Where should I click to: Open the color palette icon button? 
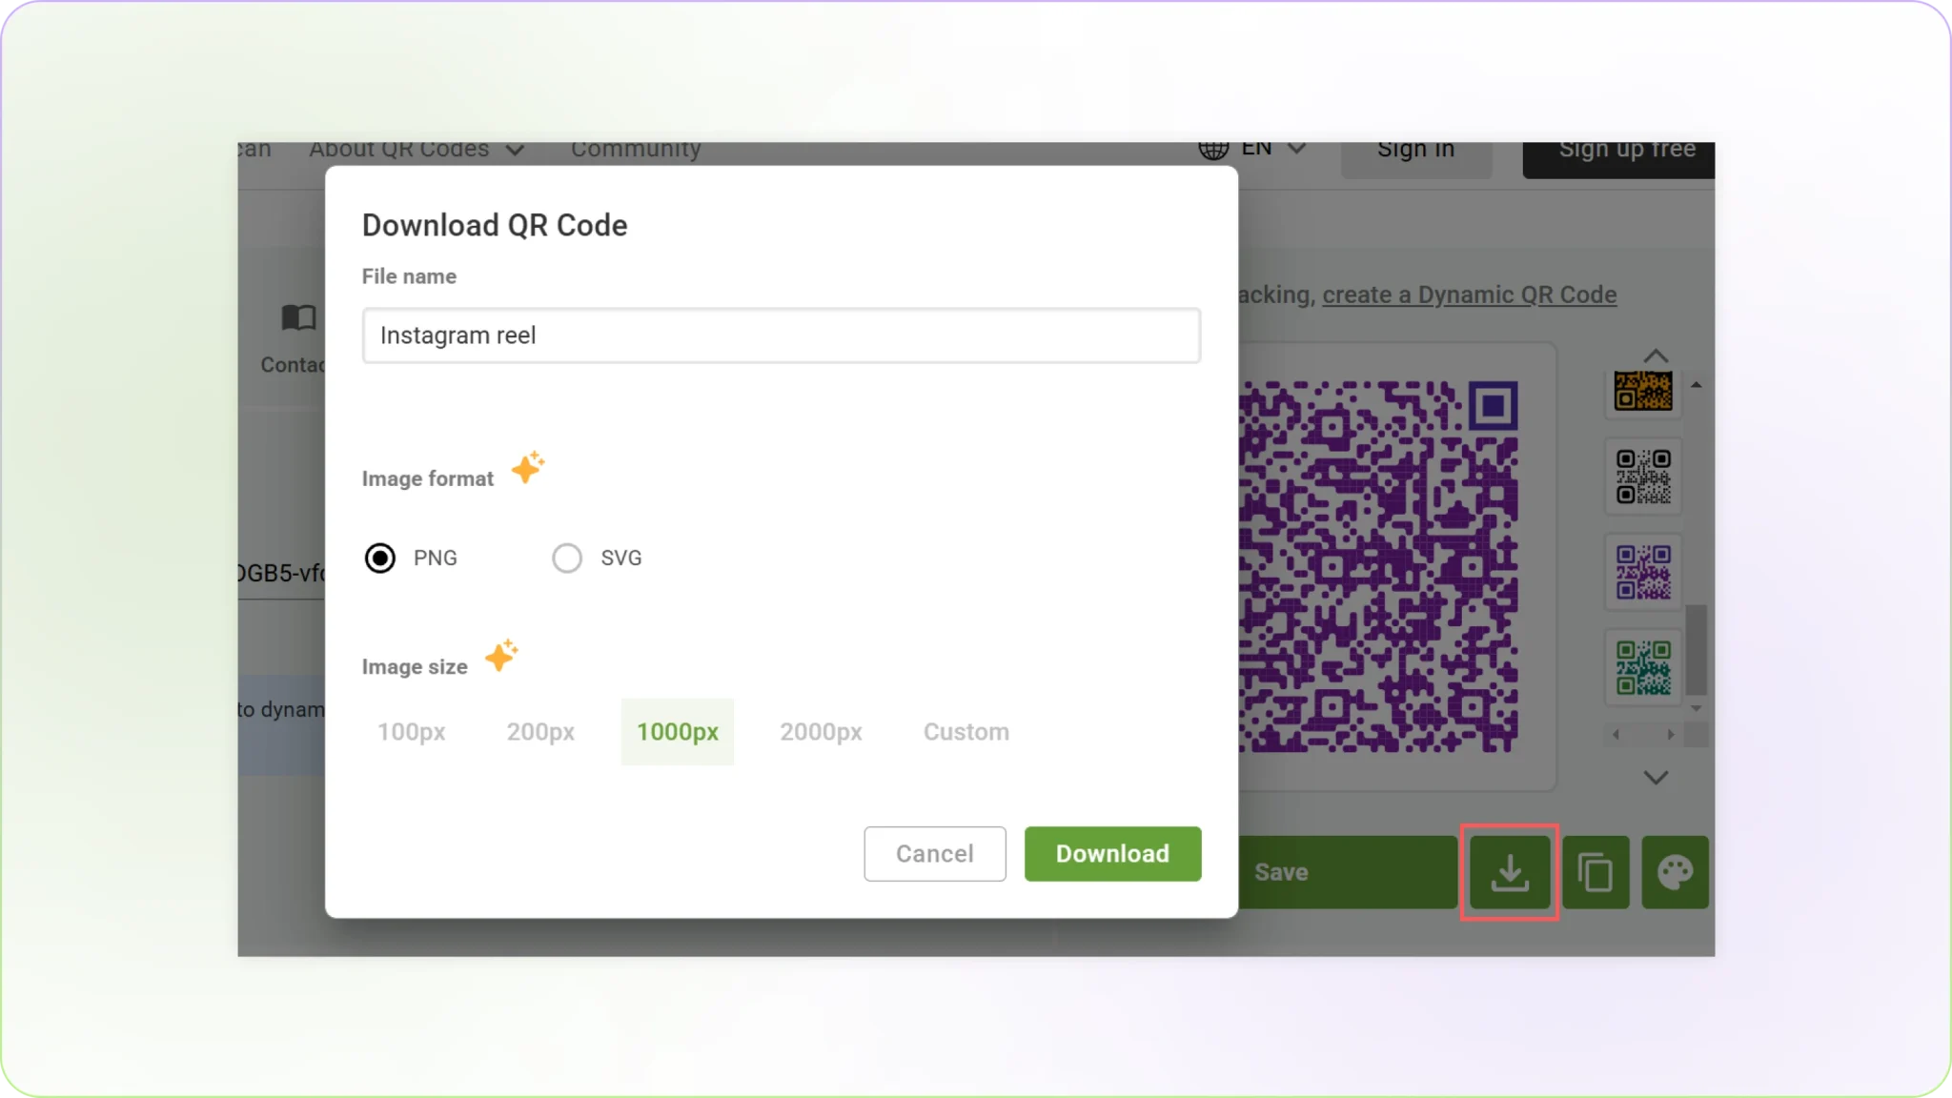pos(1675,872)
